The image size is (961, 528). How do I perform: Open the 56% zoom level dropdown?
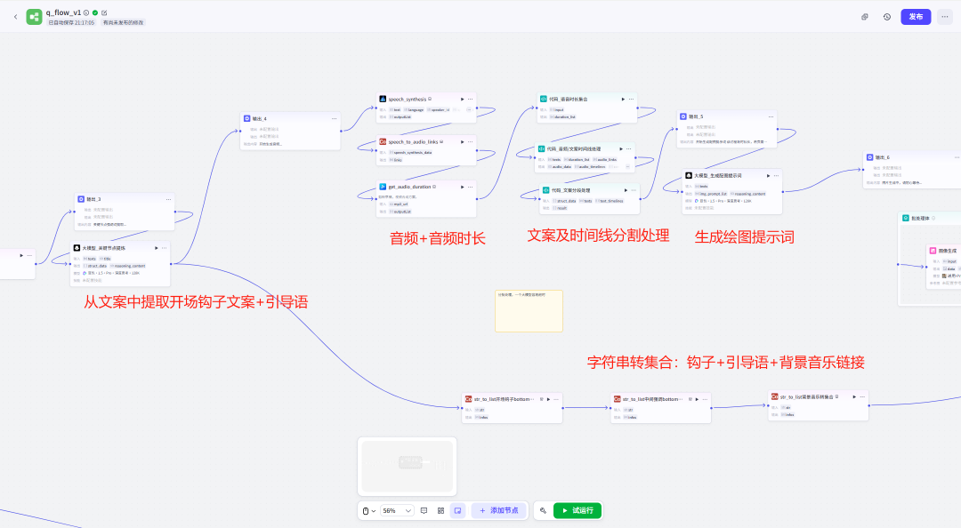(x=397, y=510)
